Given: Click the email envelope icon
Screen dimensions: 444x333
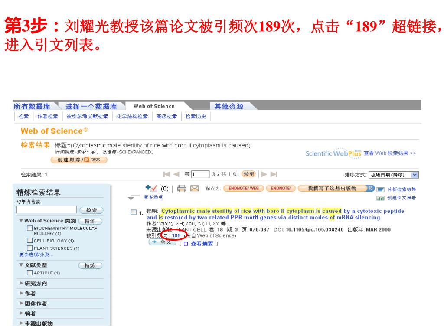Looking at the screenshot, I should [195, 188].
